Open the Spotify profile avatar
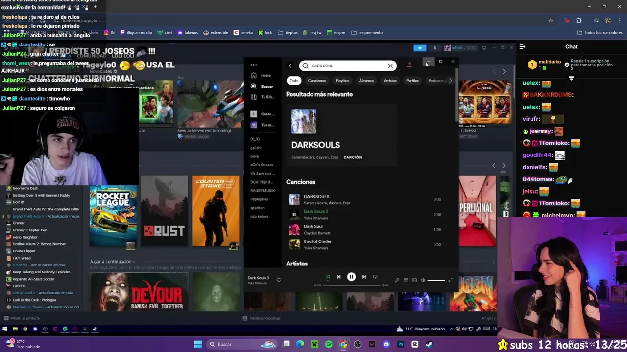This screenshot has height=352, width=627. (409, 65)
